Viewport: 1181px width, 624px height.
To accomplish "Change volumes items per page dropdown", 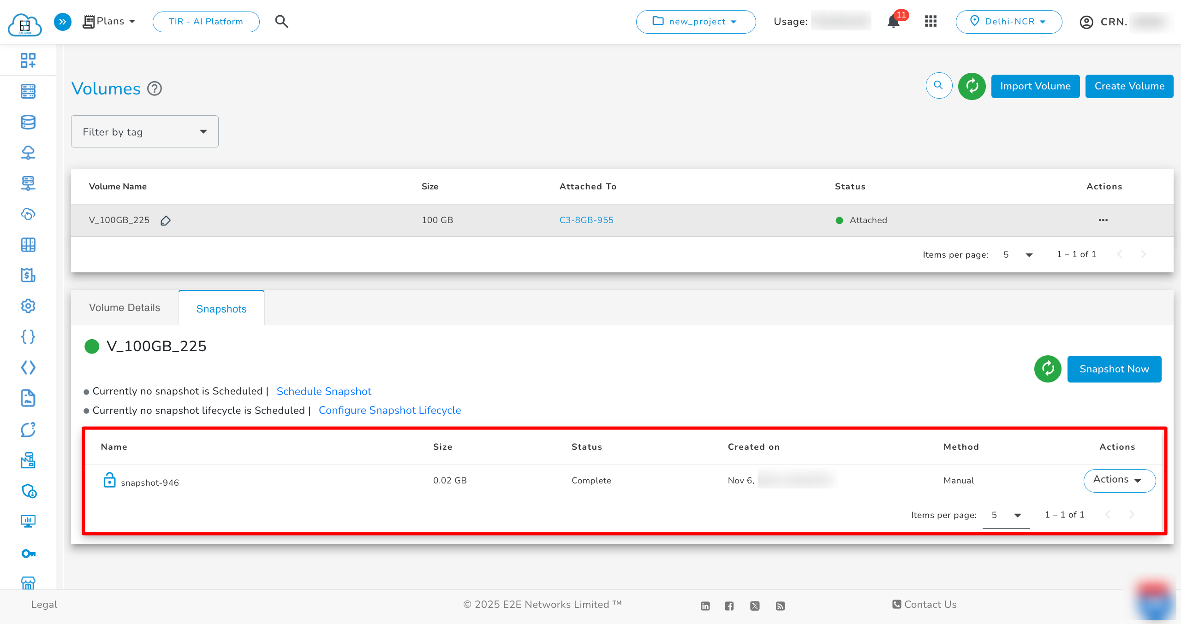I will [1017, 255].
